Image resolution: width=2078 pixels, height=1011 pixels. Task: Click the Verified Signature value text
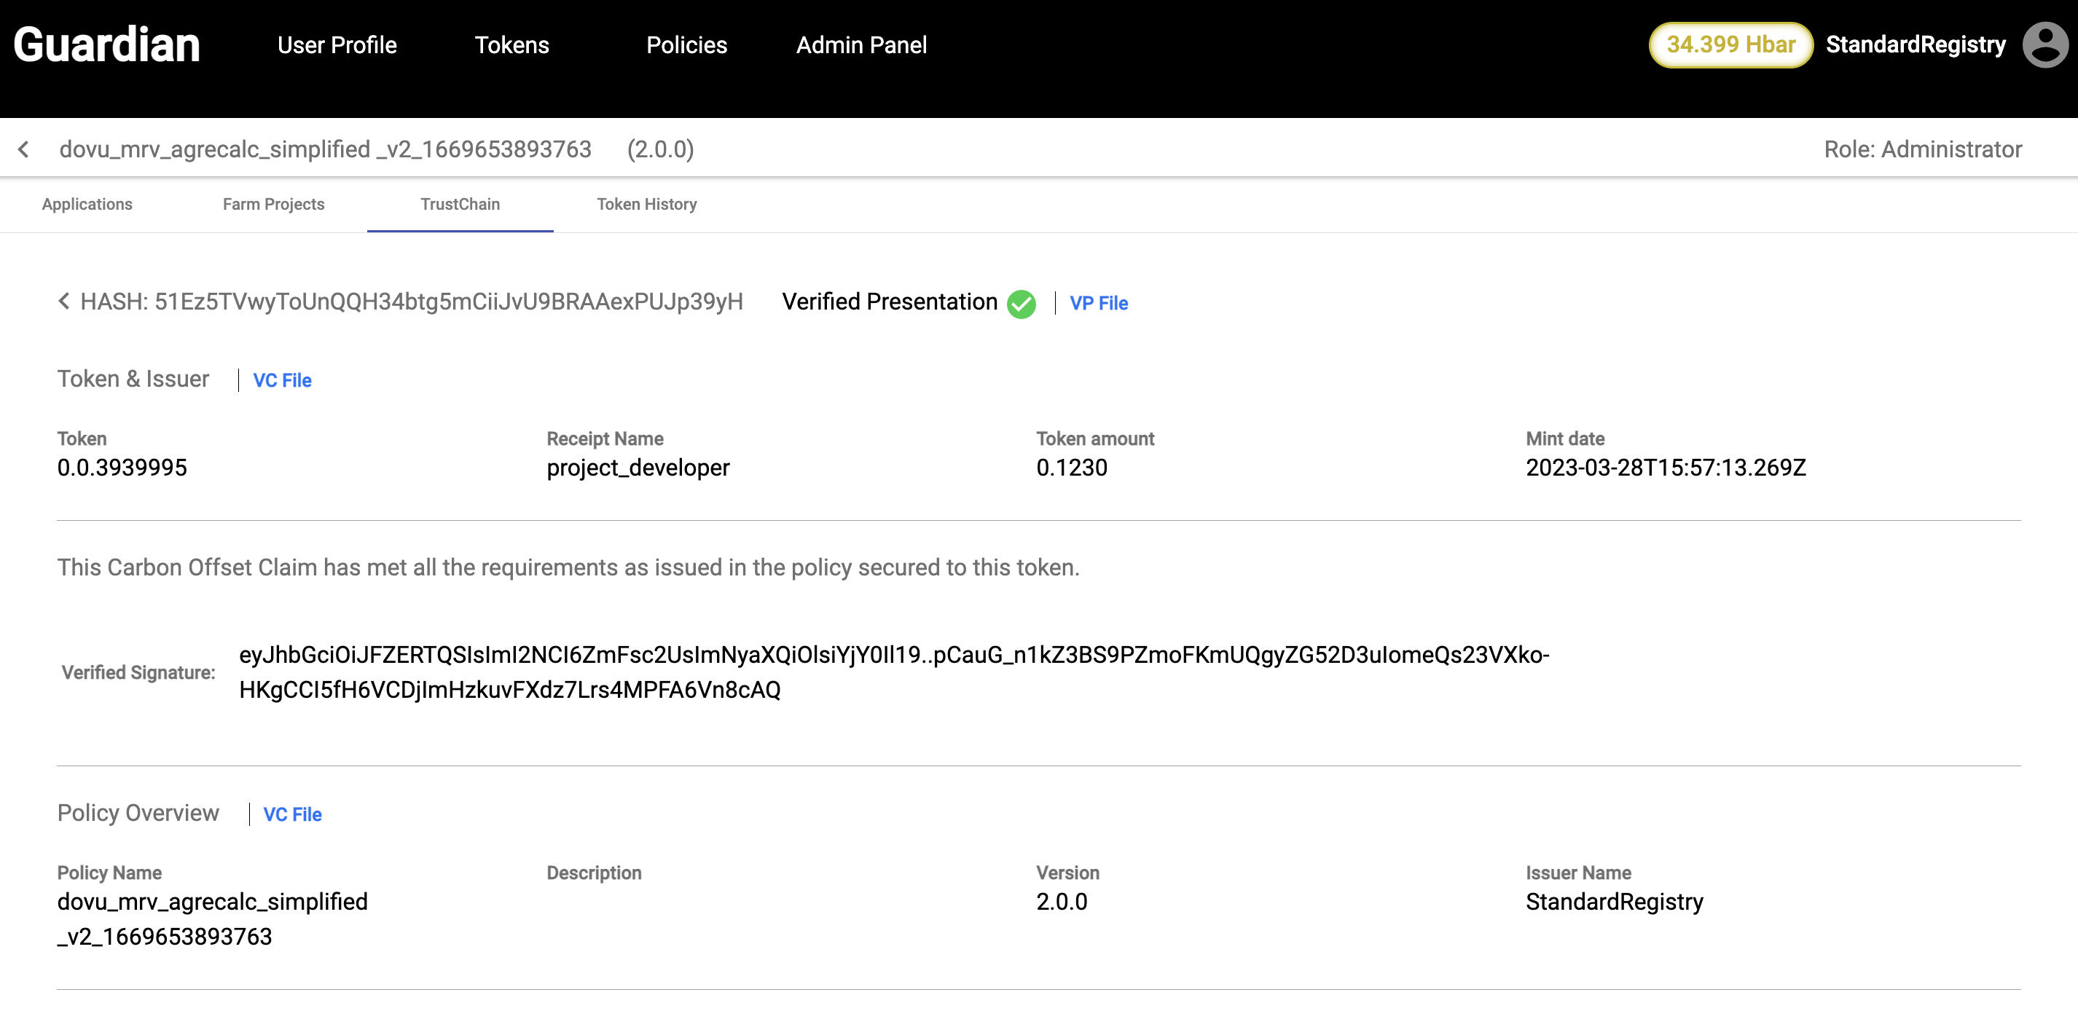tap(893, 672)
